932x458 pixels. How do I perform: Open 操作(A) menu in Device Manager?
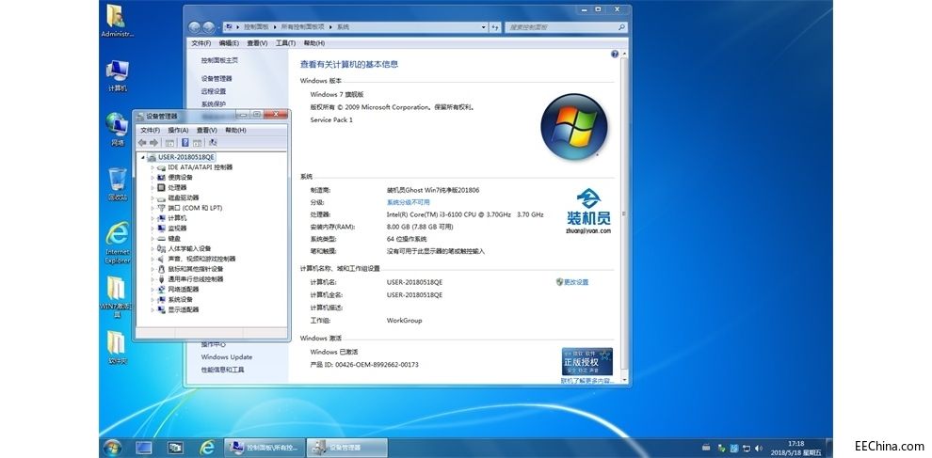(178, 130)
